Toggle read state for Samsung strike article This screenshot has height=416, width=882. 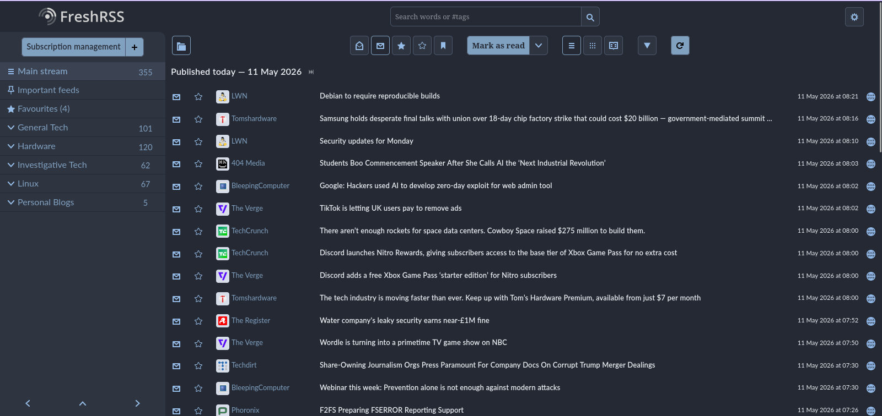tap(176, 119)
